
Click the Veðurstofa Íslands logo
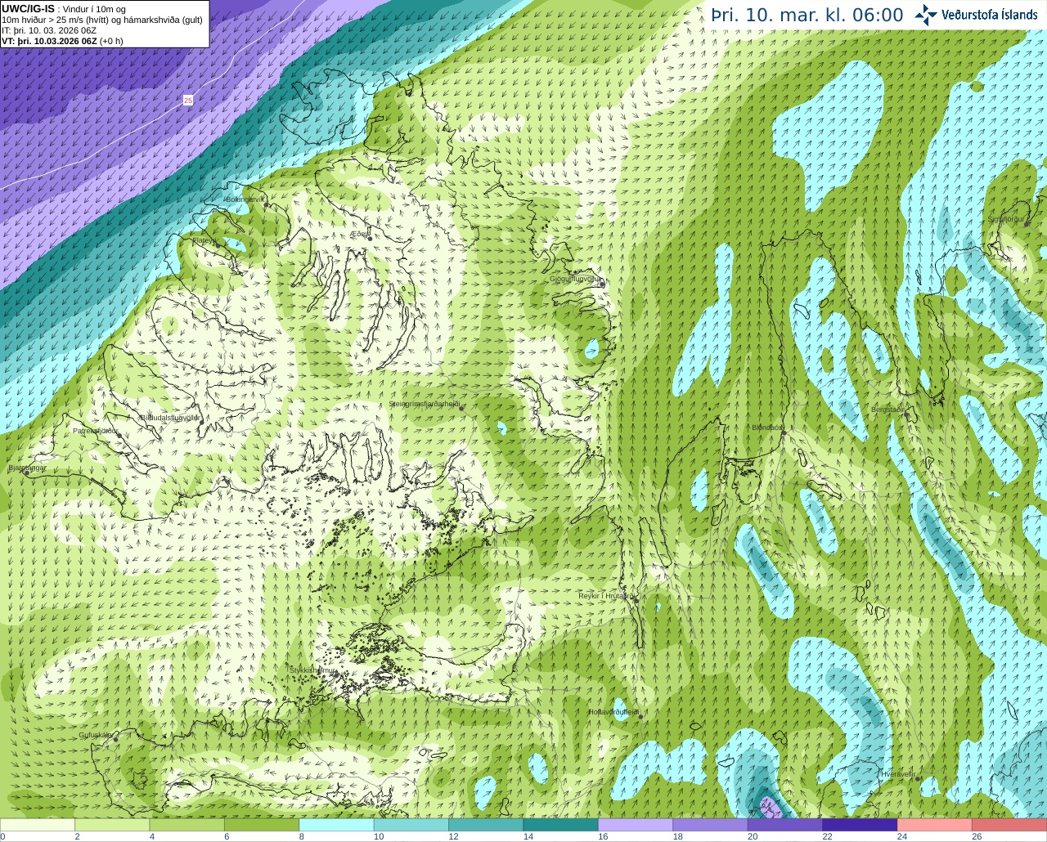click(977, 15)
